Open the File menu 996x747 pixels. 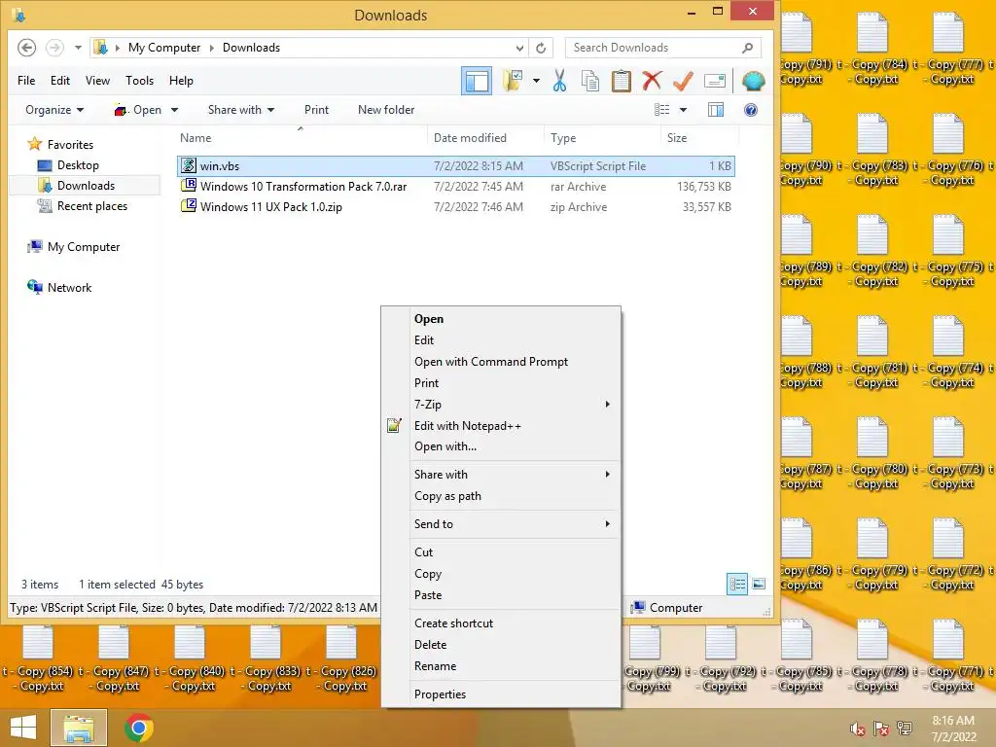click(x=26, y=81)
